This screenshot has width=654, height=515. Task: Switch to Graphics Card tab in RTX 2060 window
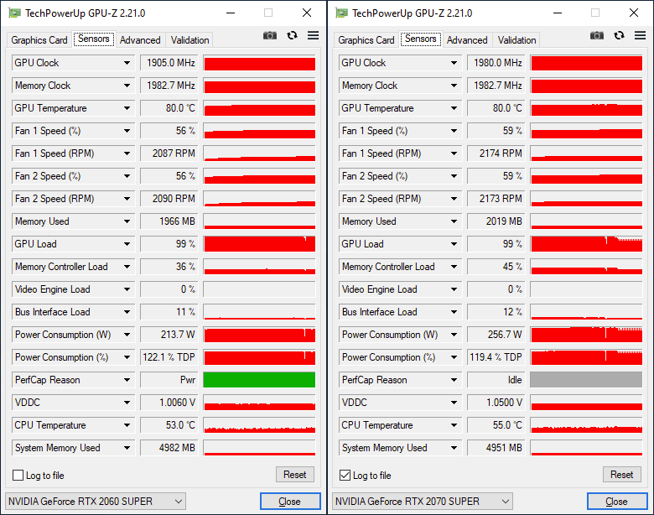tap(39, 40)
